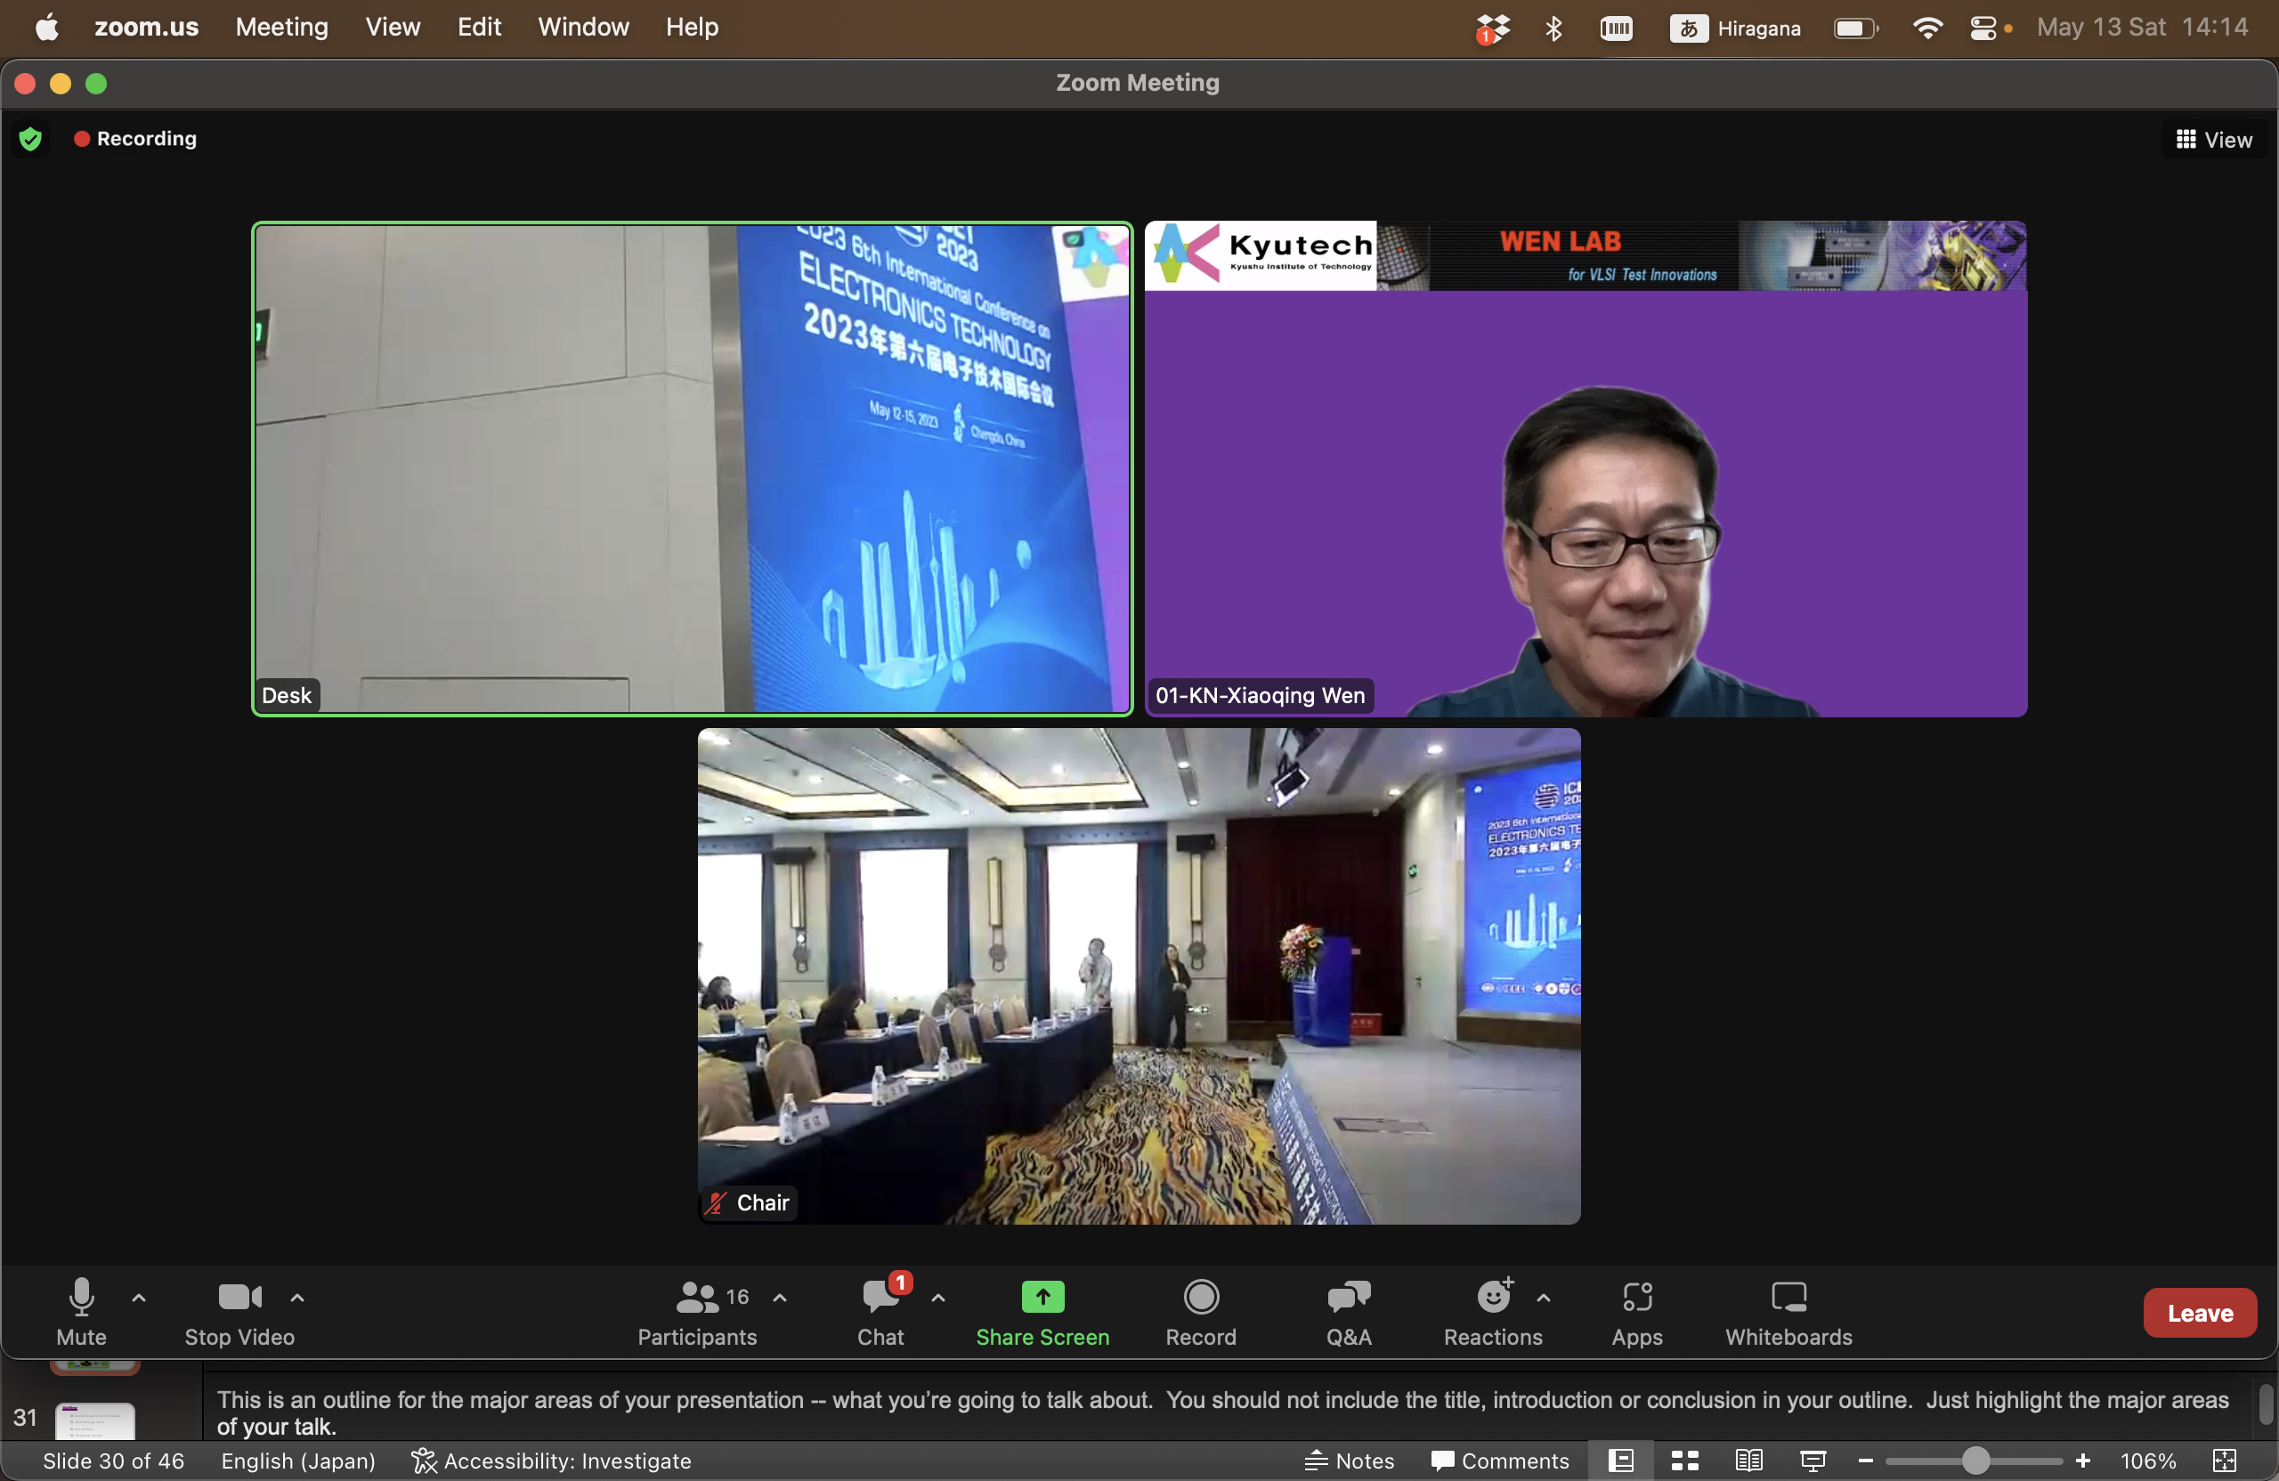Click the red Leave button
The height and width of the screenshot is (1481, 2279).
[x=2200, y=1313]
